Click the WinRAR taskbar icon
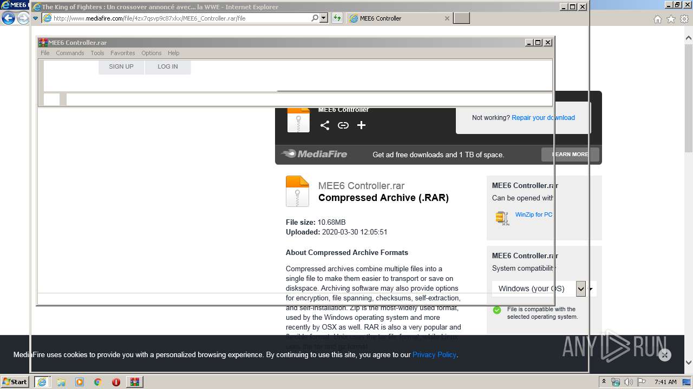 pyautogui.click(x=134, y=382)
